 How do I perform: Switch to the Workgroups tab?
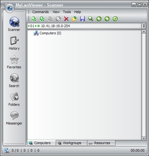pyautogui.click(x=71, y=143)
